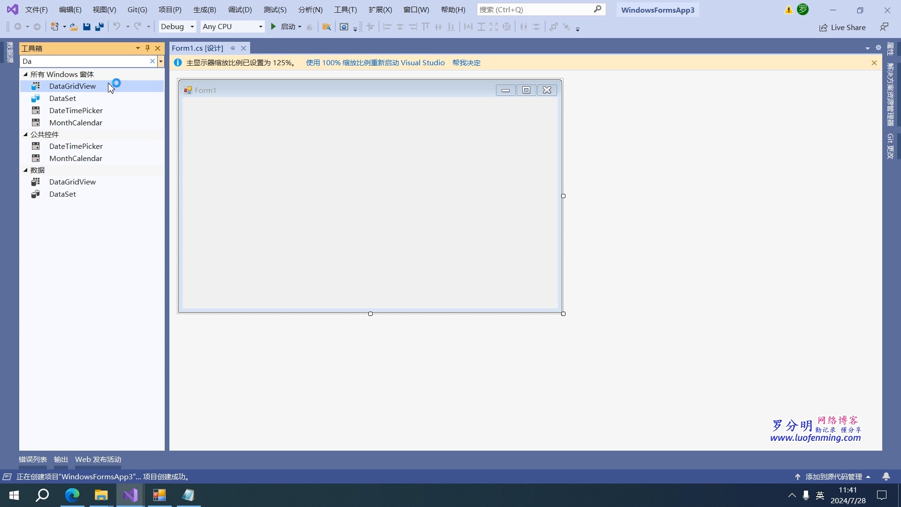This screenshot has width=901, height=507.
Task: Open the Debug configuration dropdown
Action: click(177, 27)
